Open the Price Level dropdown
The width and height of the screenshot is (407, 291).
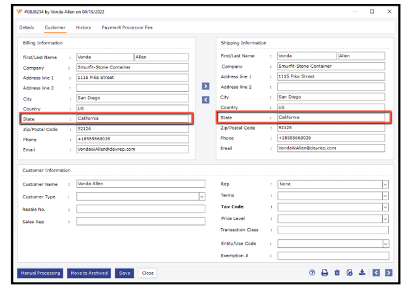(385, 219)
